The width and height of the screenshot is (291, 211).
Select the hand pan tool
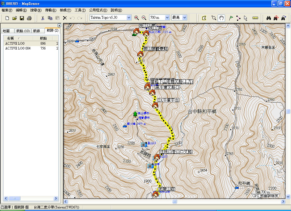pyautogui.click(x=221, y=18)
